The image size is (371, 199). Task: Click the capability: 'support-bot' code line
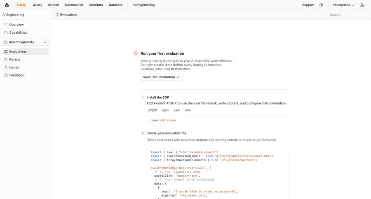coord(177,176)
